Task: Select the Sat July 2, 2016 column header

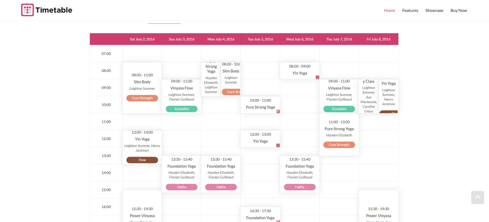Action: pos(142,39)
